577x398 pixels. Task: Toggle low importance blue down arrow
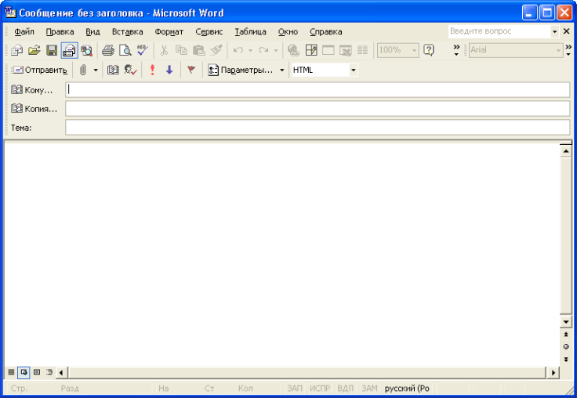[x=169, y=70]
